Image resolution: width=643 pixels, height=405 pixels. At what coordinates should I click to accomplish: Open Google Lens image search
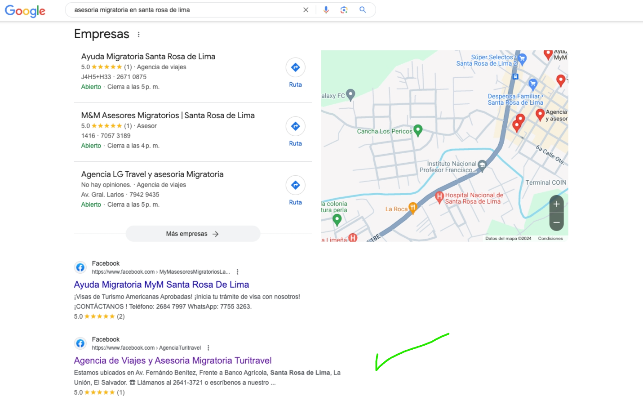(344, 10)
